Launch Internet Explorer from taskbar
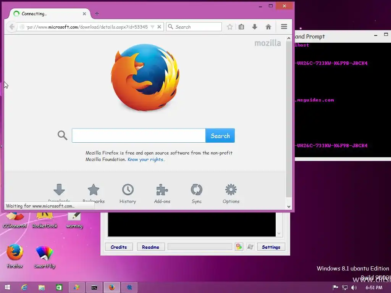The width and height of the screenshot is (391, 293). pyautogui.click(x=24, y=287)
